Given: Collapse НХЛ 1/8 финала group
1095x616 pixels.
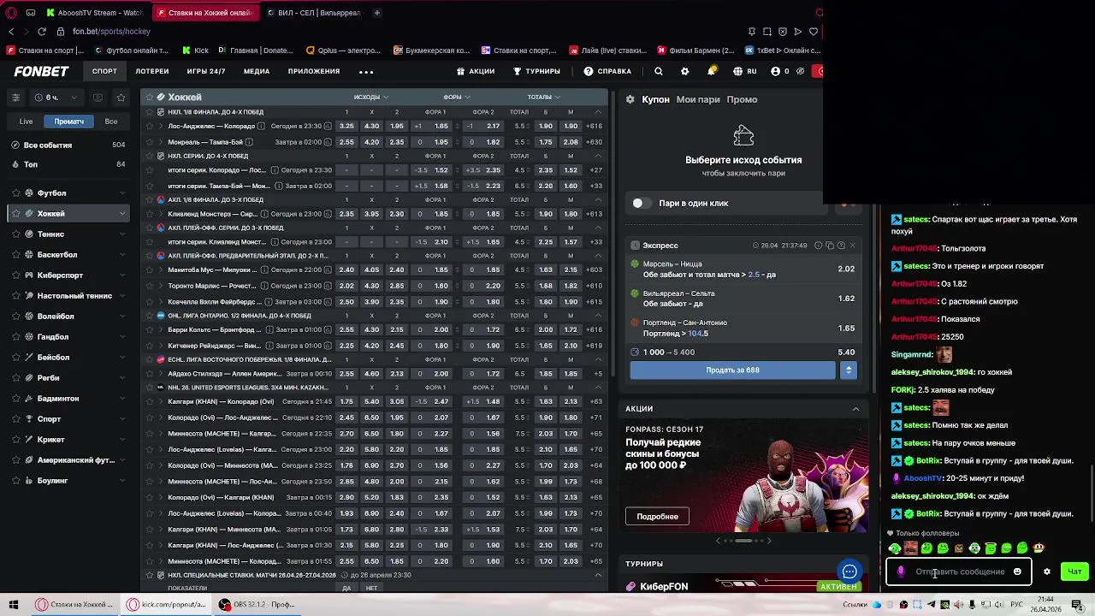Looking at the screenshot, I should point(598,112).
